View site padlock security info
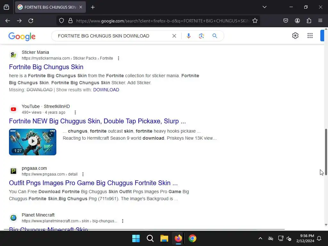This screenshot has width=328, height=246. pos(70,21)
